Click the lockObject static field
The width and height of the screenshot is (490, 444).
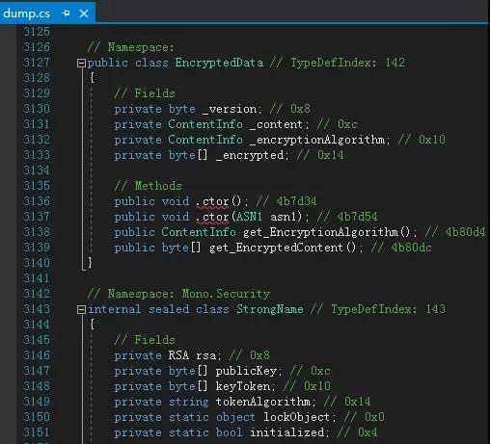[x=296, y=417]
